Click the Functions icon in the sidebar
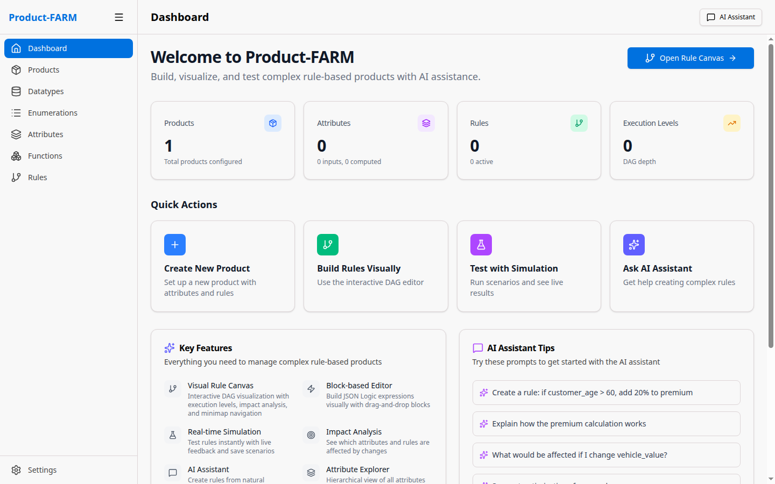Screen dimensions: 775x484 [16, 155]
